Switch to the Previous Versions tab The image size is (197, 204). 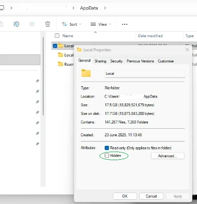click(140, 61)
